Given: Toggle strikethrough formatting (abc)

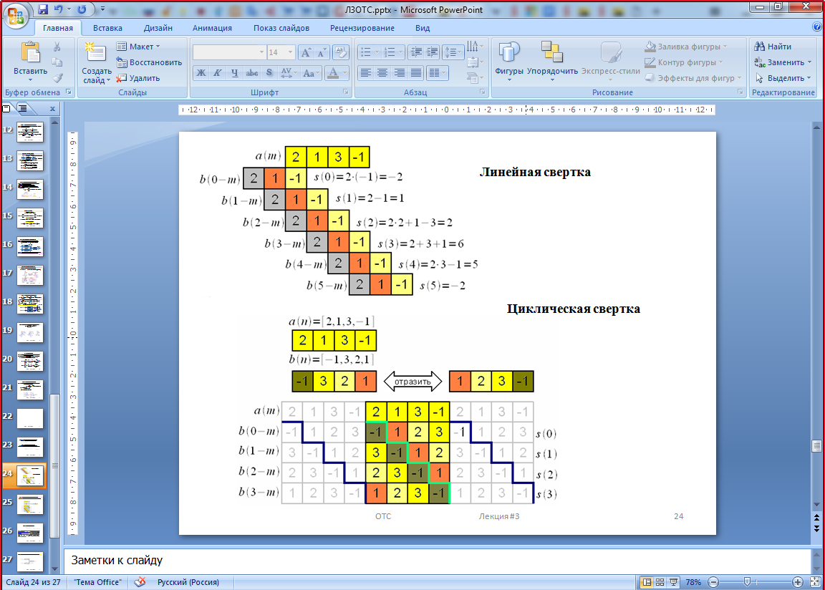Looking at the screenshot, I should pos(252,73).
